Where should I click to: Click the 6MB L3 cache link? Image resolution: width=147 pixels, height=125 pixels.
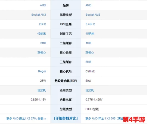click(88, 62)
